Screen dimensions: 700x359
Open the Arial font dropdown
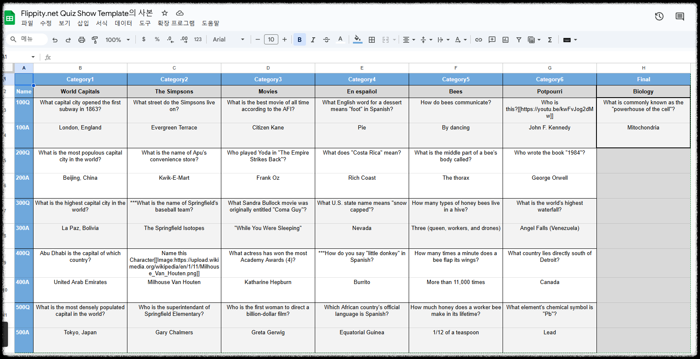228,39
